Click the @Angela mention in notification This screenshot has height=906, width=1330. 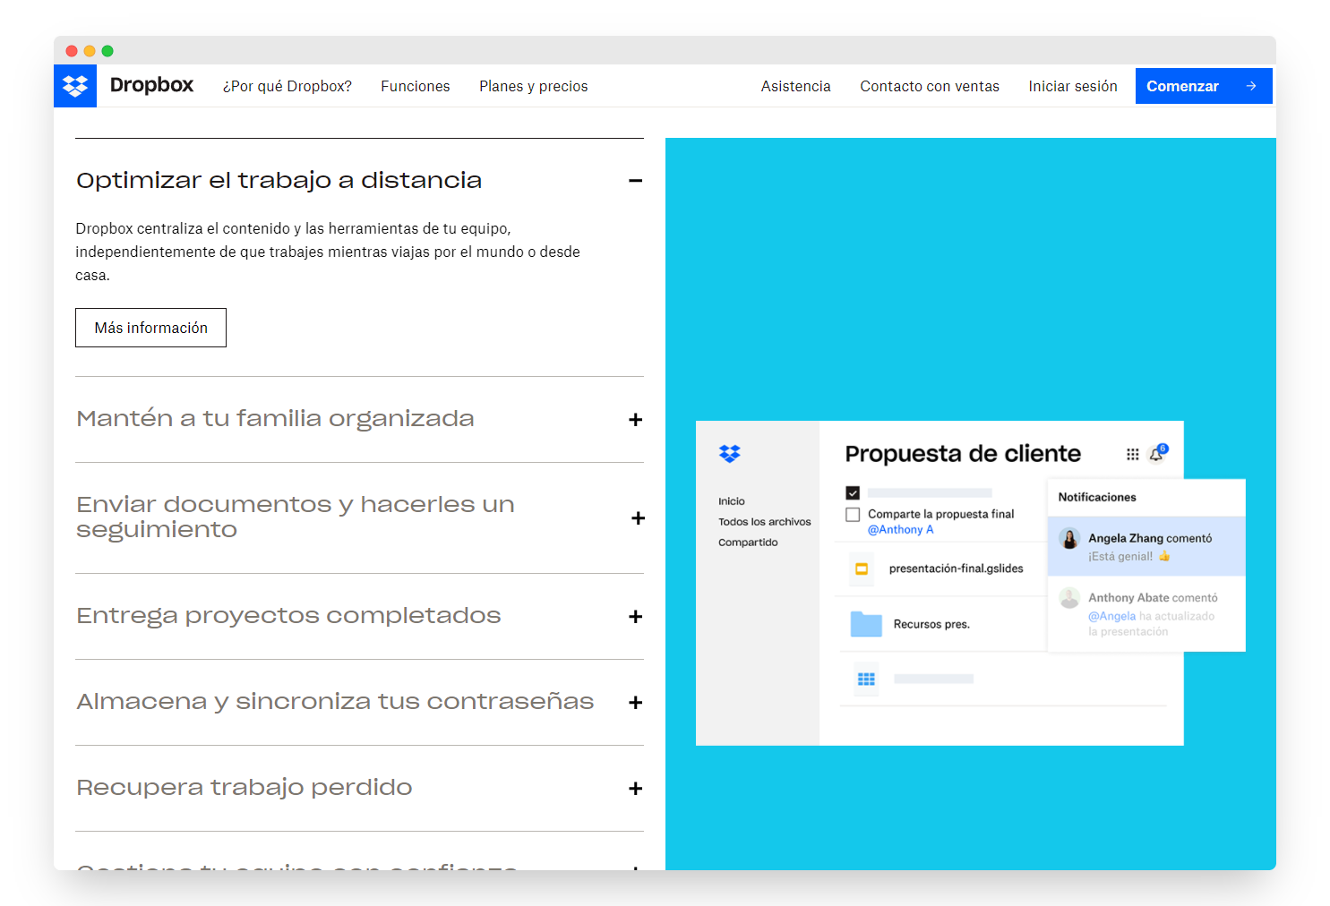(x=1111, y=616)
